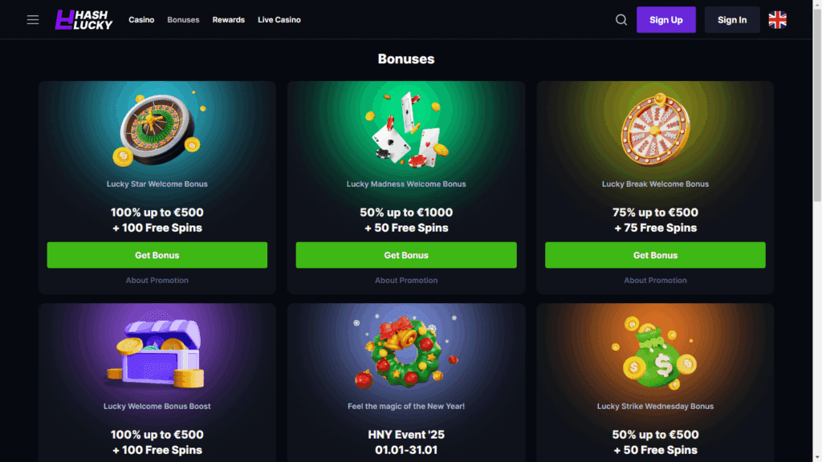Get Bonus for Lucky Break Welcome Bonus
Image resolution: width=822 pixels, height=462 pixels.
(655, 255)
